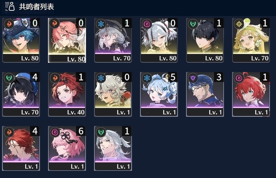Choose the red-ponytail character at Lv. 40
Screen dimensions: 276x178
pyautogui.click(x=67, y=94)
